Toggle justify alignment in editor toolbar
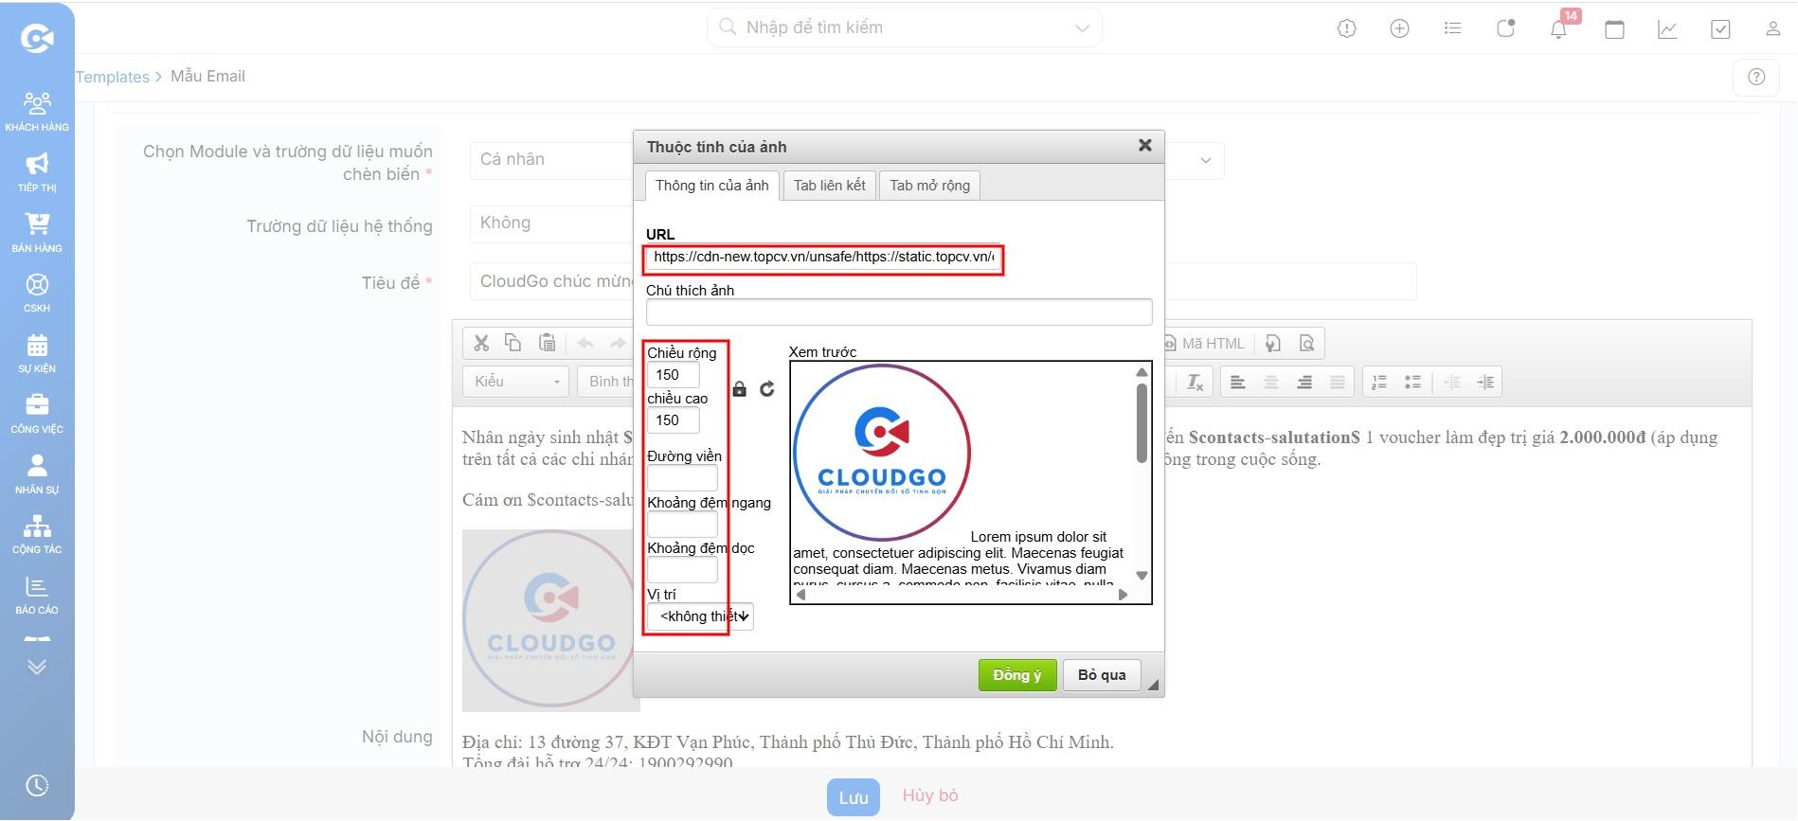This screenshot has width=1798, height=821. click(x=1338, y=383)
